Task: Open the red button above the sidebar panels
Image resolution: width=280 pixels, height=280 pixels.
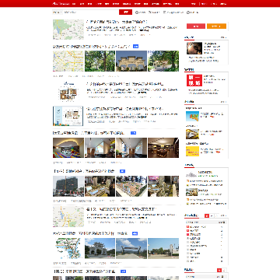Action: 196,26
